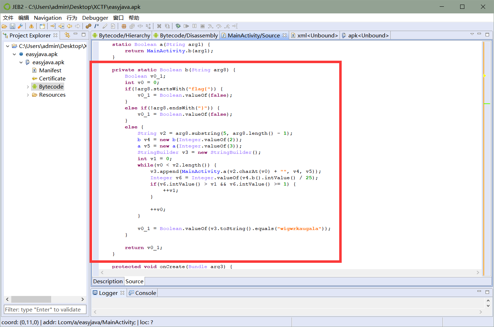Maximize the Logger panel
Viewport: 494px width, 327px height.
click(x=487, y=292)
